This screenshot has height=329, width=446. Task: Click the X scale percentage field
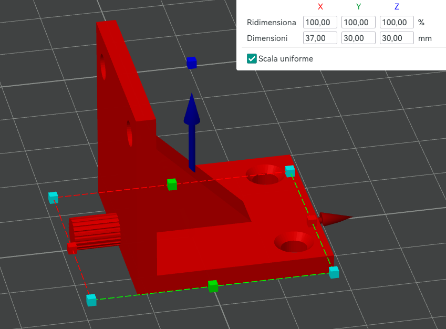(x=320, y=22)
